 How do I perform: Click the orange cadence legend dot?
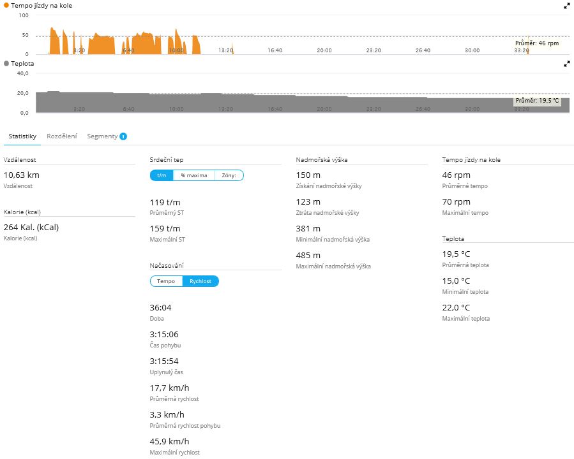tap(6, 5)
